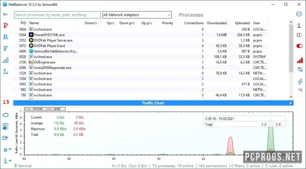Click the Download legend entry in chart
306x169 pixels.
tap(34, 109)
